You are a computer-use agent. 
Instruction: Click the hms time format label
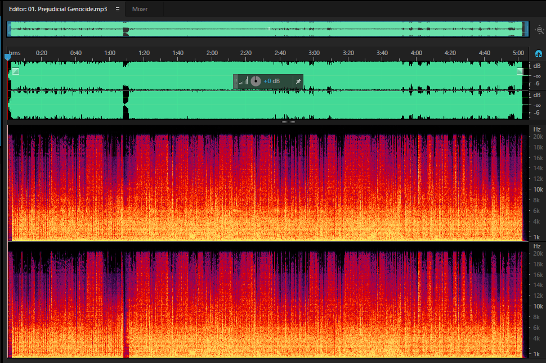[15, 53]
